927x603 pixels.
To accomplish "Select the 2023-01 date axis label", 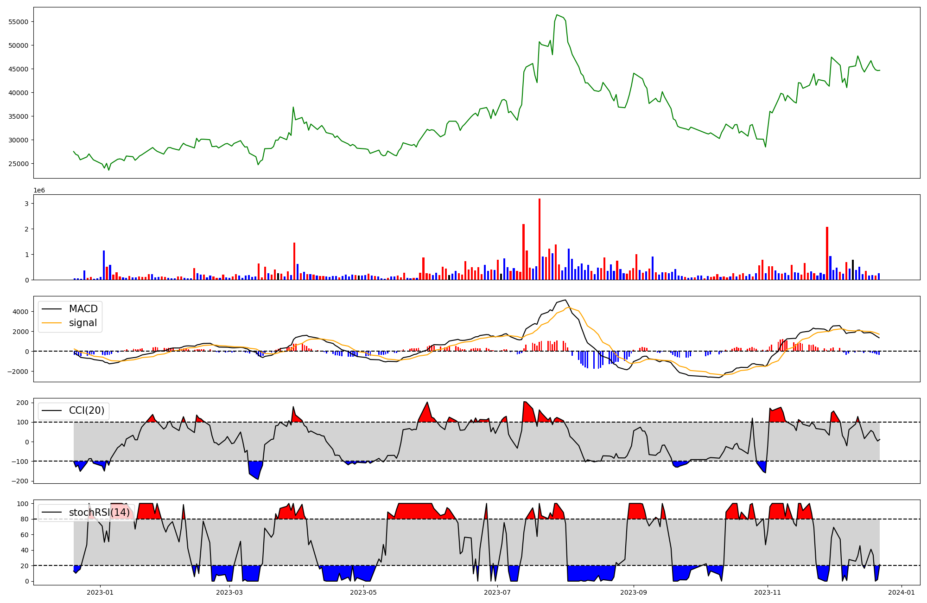I will point(100,592).
